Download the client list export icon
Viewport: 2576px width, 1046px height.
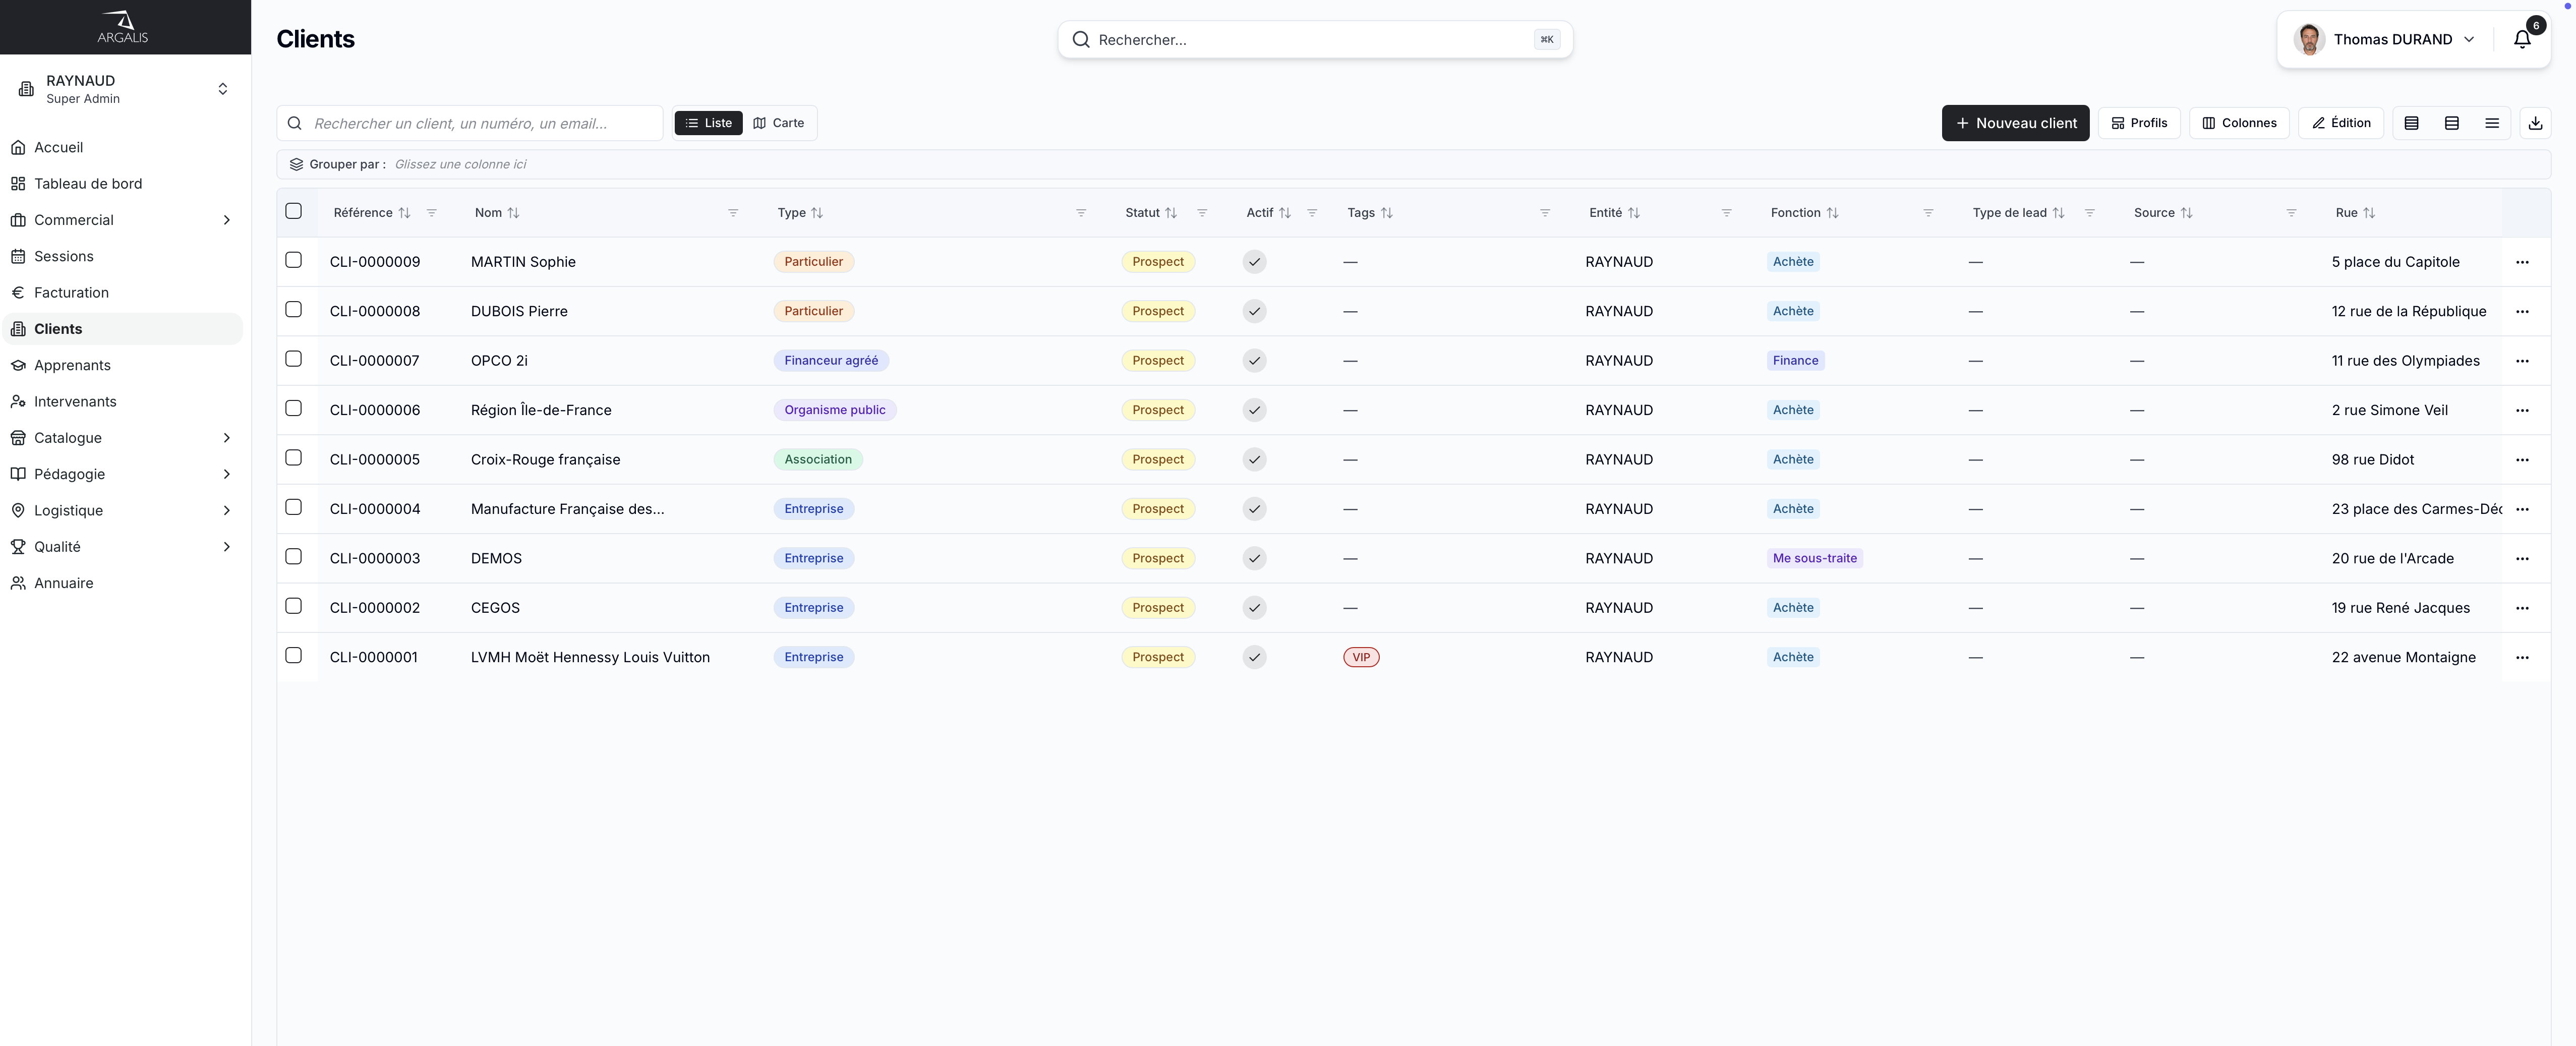click(2535, 123)
